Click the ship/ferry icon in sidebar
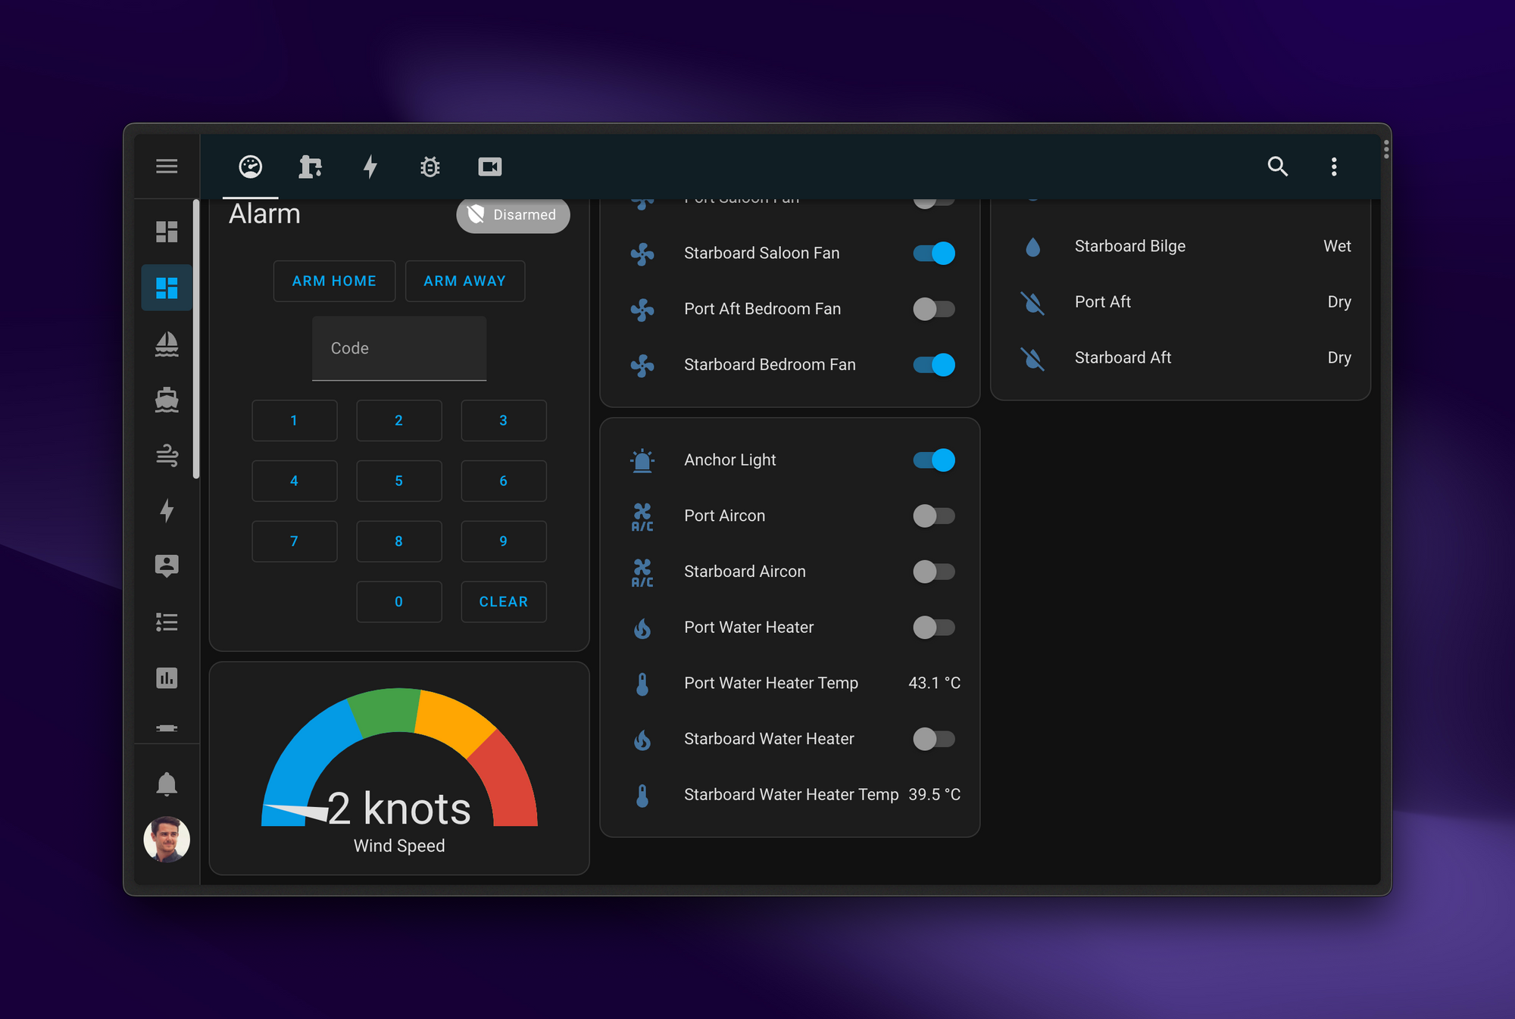The image size is (1515, 1019). point(165,399)
